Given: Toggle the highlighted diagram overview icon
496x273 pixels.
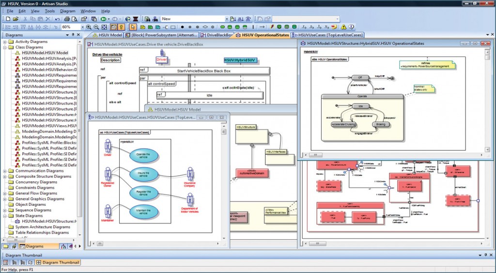Looking at the screenshot, I should pos(113,27).
